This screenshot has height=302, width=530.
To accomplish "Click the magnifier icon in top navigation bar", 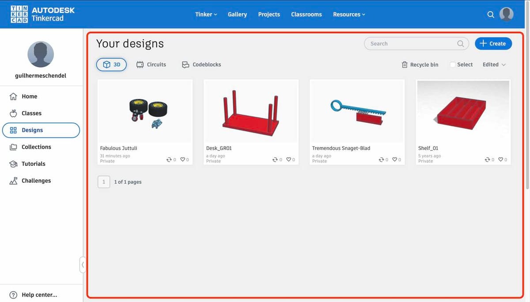I will (x=490, y=15).
